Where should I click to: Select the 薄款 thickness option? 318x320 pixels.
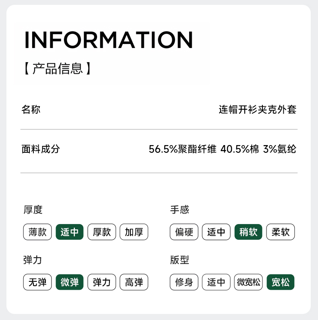[x=37, y=232]
